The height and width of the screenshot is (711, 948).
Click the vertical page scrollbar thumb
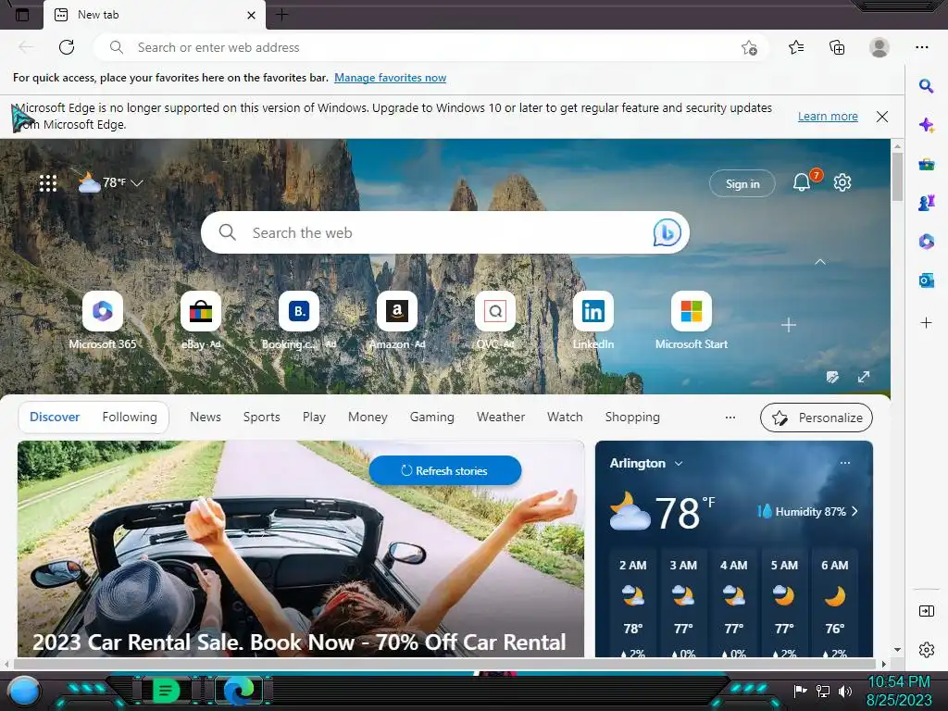point(897,177)
